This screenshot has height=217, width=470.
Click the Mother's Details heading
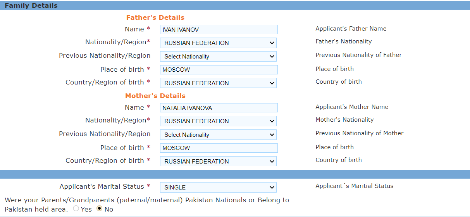155,96
